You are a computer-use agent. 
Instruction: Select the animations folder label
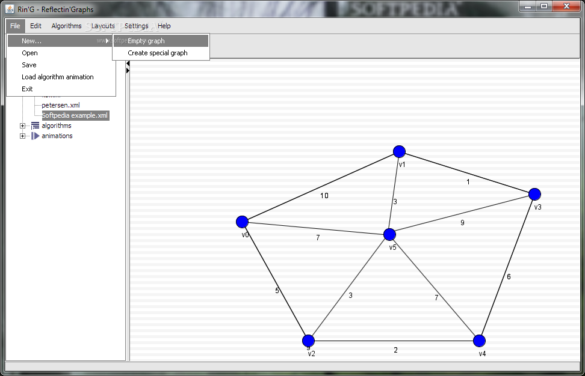[57, 136]
